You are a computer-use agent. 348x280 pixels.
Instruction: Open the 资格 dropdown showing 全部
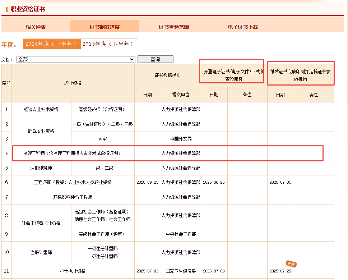pos(76,59)
